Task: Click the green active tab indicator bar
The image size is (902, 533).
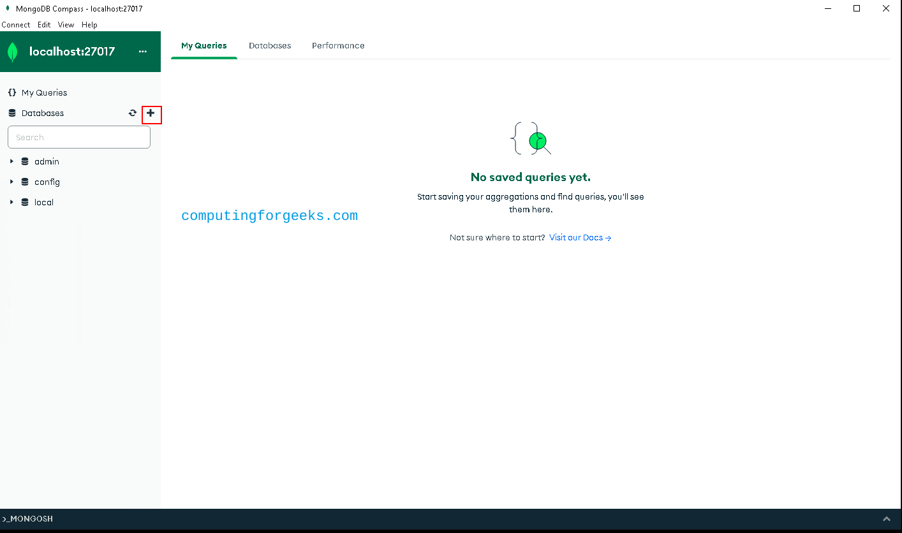Action: pos(203,57)
